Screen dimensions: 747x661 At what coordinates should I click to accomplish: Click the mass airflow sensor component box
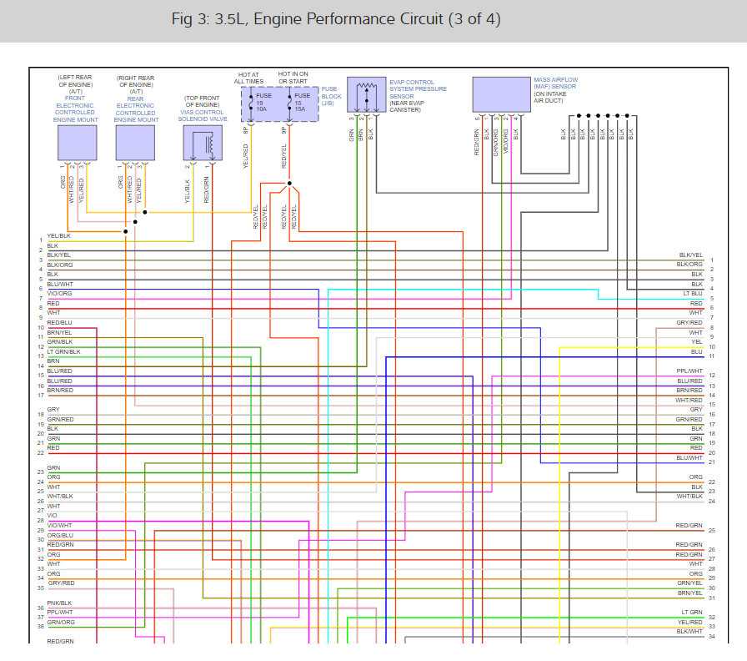pos(501,94)
